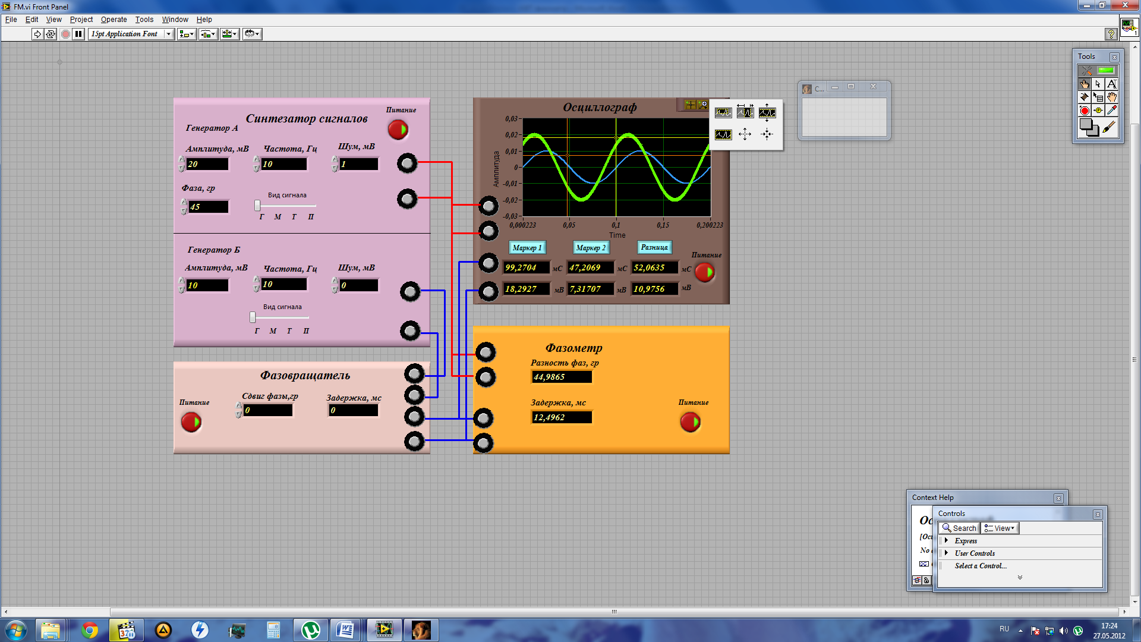
Task: Open the Edit menu
Action: (x=31, y=20)
